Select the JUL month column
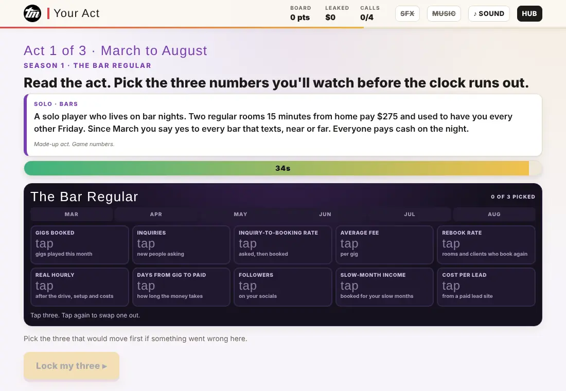Image resolution: width=566 pixels, height=391 pixels. [410, 214]
